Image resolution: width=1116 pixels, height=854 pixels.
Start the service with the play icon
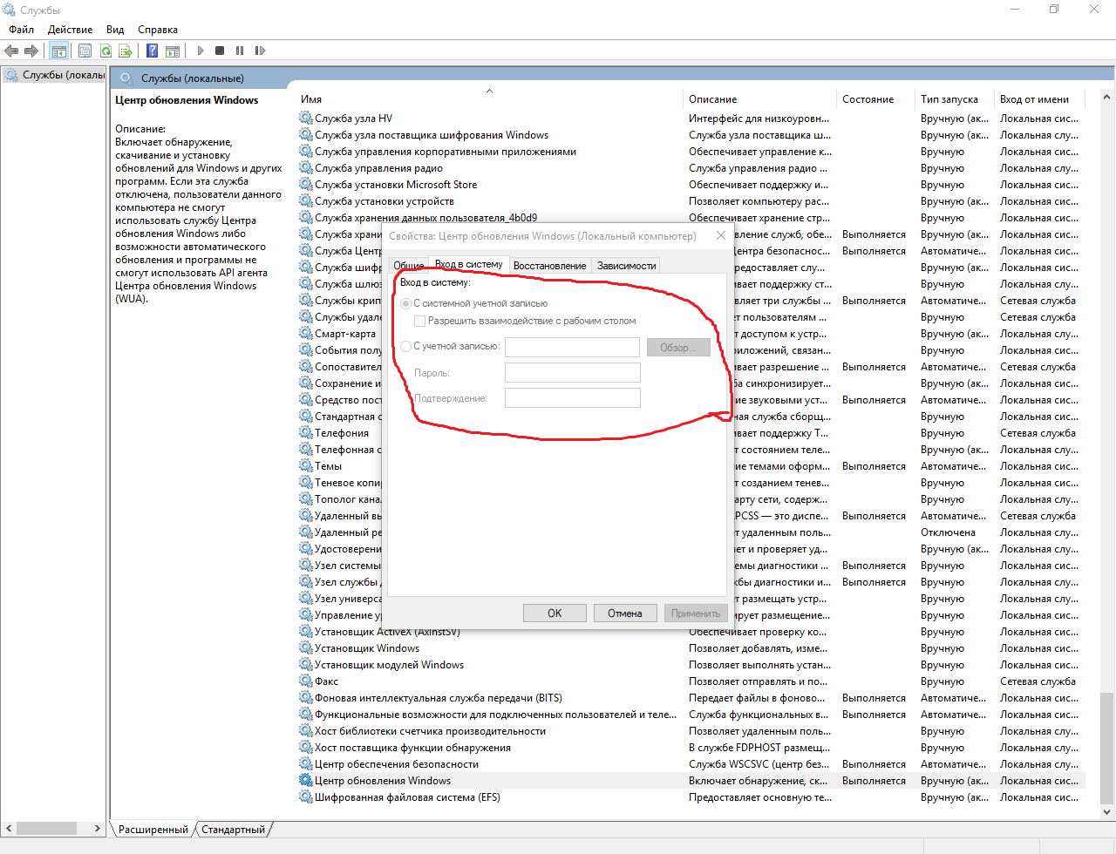pos(201,51)
